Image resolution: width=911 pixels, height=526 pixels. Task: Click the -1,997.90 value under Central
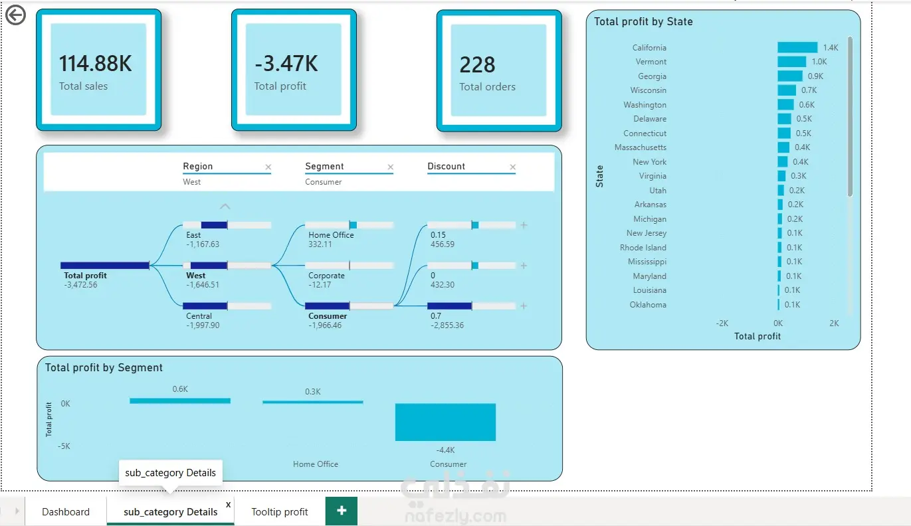[203, 325]
